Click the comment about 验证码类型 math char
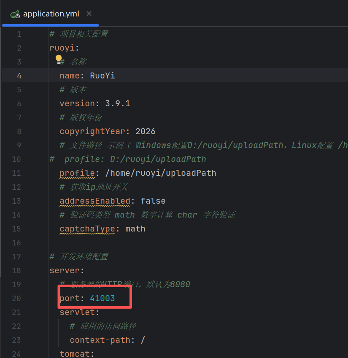Screen dimensions: 348x358 (148, 215)
